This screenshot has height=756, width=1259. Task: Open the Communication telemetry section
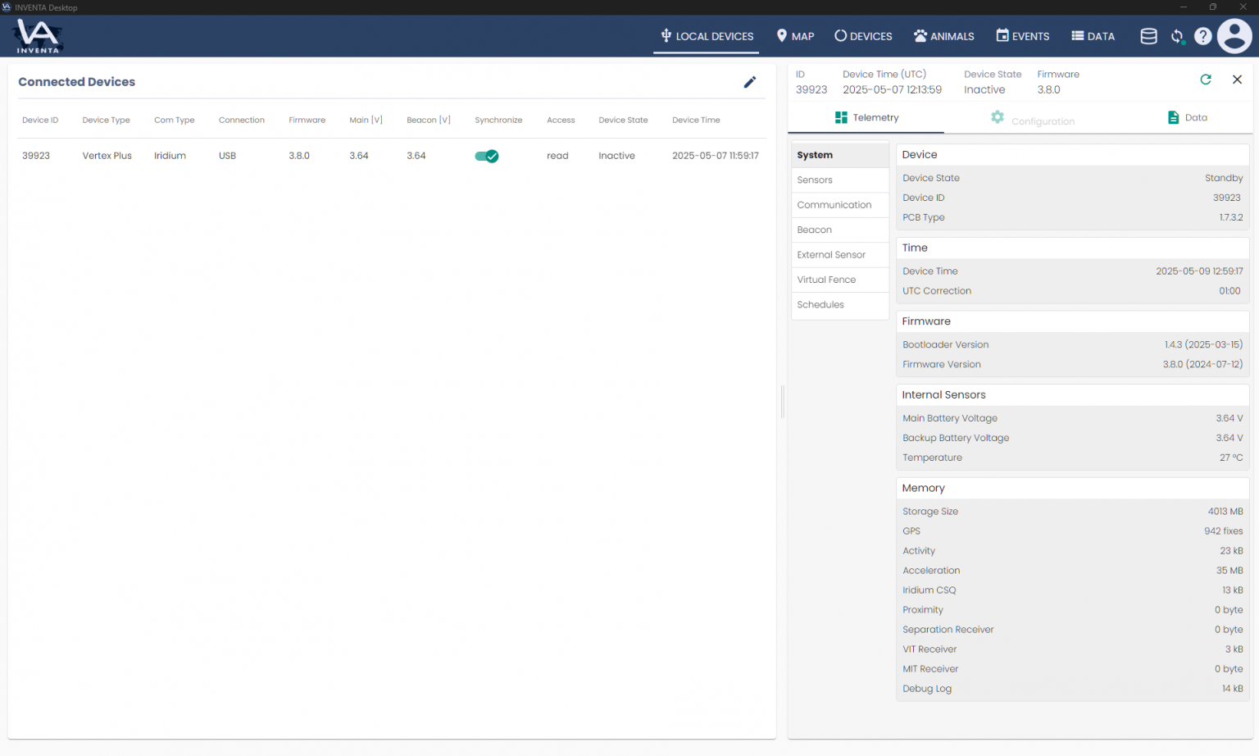[834, 205]
